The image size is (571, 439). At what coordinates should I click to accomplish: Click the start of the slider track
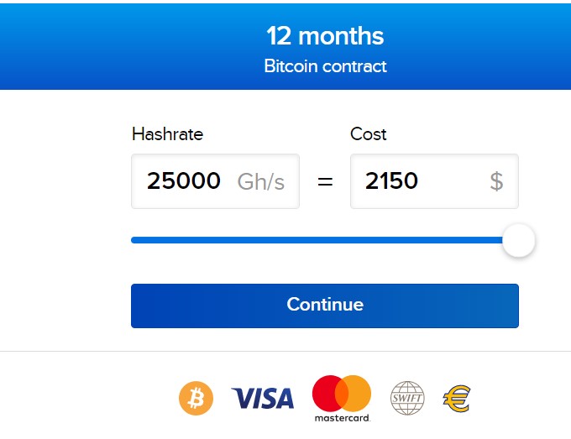pyautogui.click(x=134, y=240)
